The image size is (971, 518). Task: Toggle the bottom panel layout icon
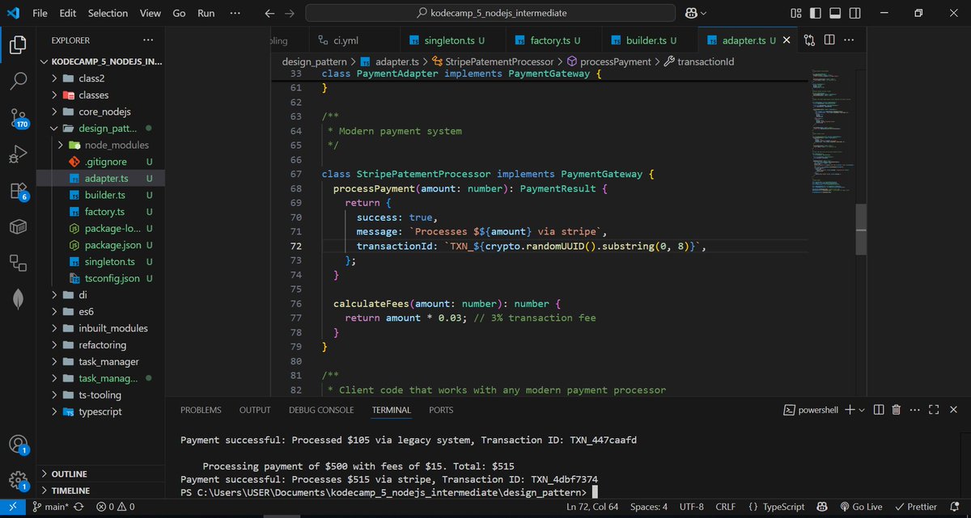836,13
